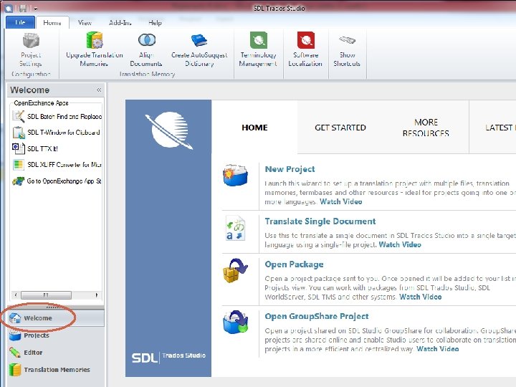Switch to the GET STARTED tab

tap(340, 127)
